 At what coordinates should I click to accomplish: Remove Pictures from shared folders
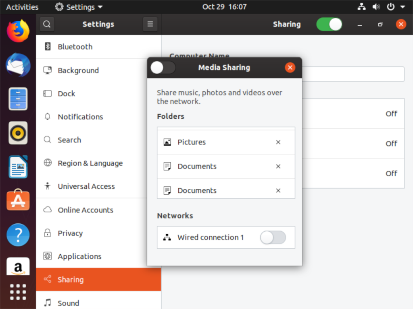point(278,142)
